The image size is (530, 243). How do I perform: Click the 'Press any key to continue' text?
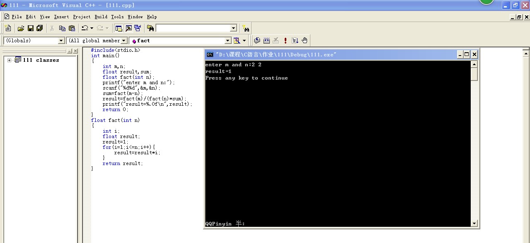(247, 78)
